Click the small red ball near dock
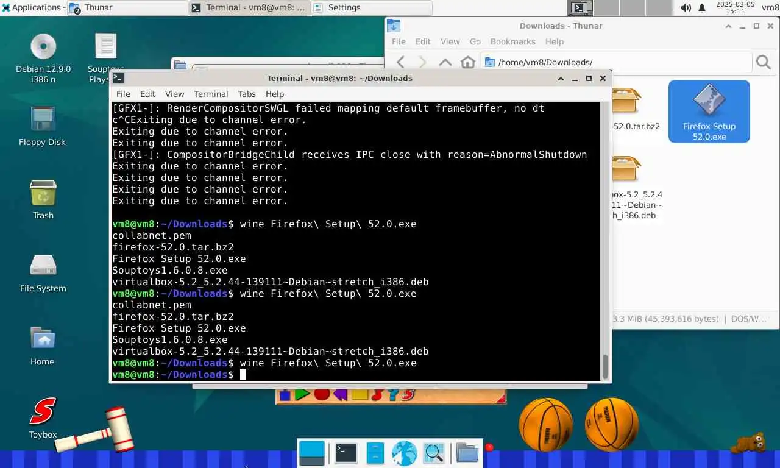The width and height of the screenshot is (780, 468). click(x=489, y=448)
